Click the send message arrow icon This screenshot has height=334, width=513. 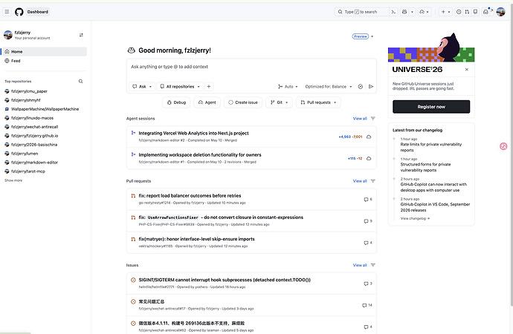pos(371,87)
